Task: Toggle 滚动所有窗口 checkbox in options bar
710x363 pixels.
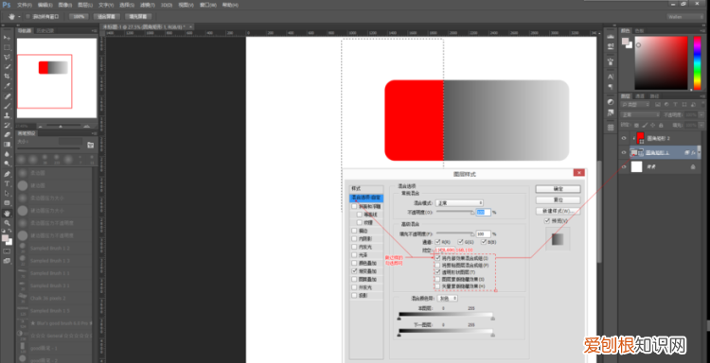Action: (x=27, y=16)
